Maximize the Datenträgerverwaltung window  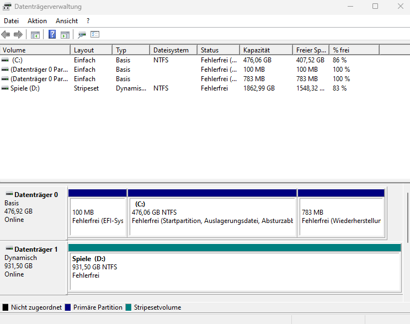375,6
